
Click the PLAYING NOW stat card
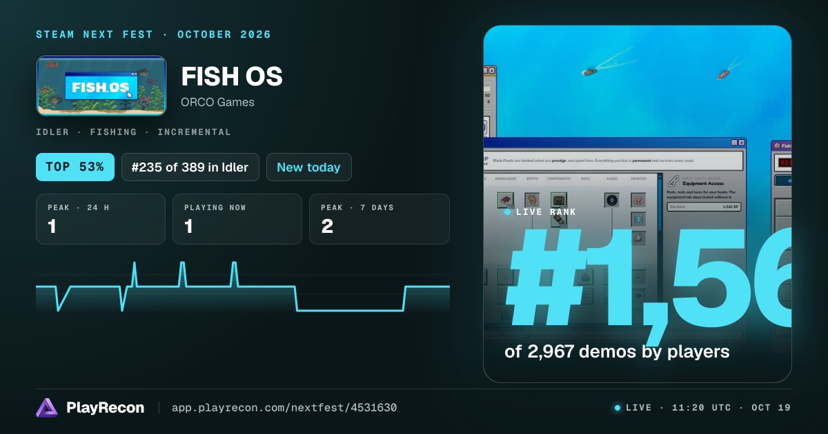coord(237,219)
